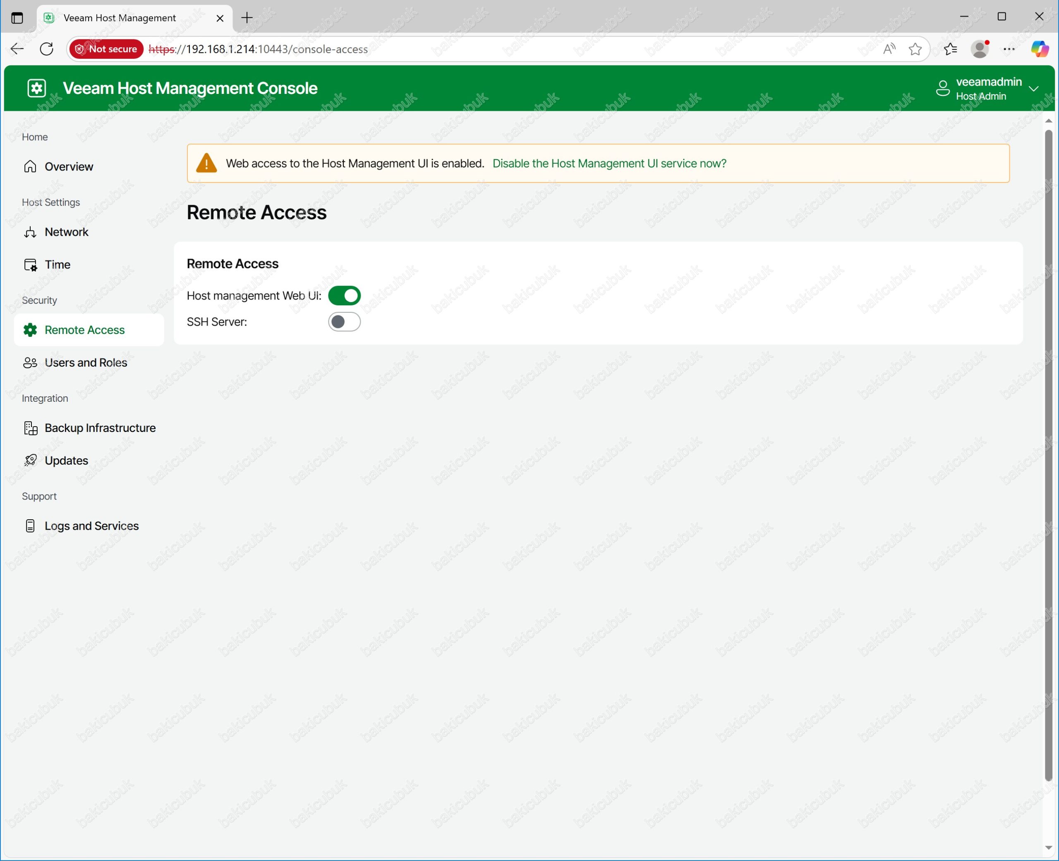
Task: Click the tab actions menu icon
Action: point(17,18)
